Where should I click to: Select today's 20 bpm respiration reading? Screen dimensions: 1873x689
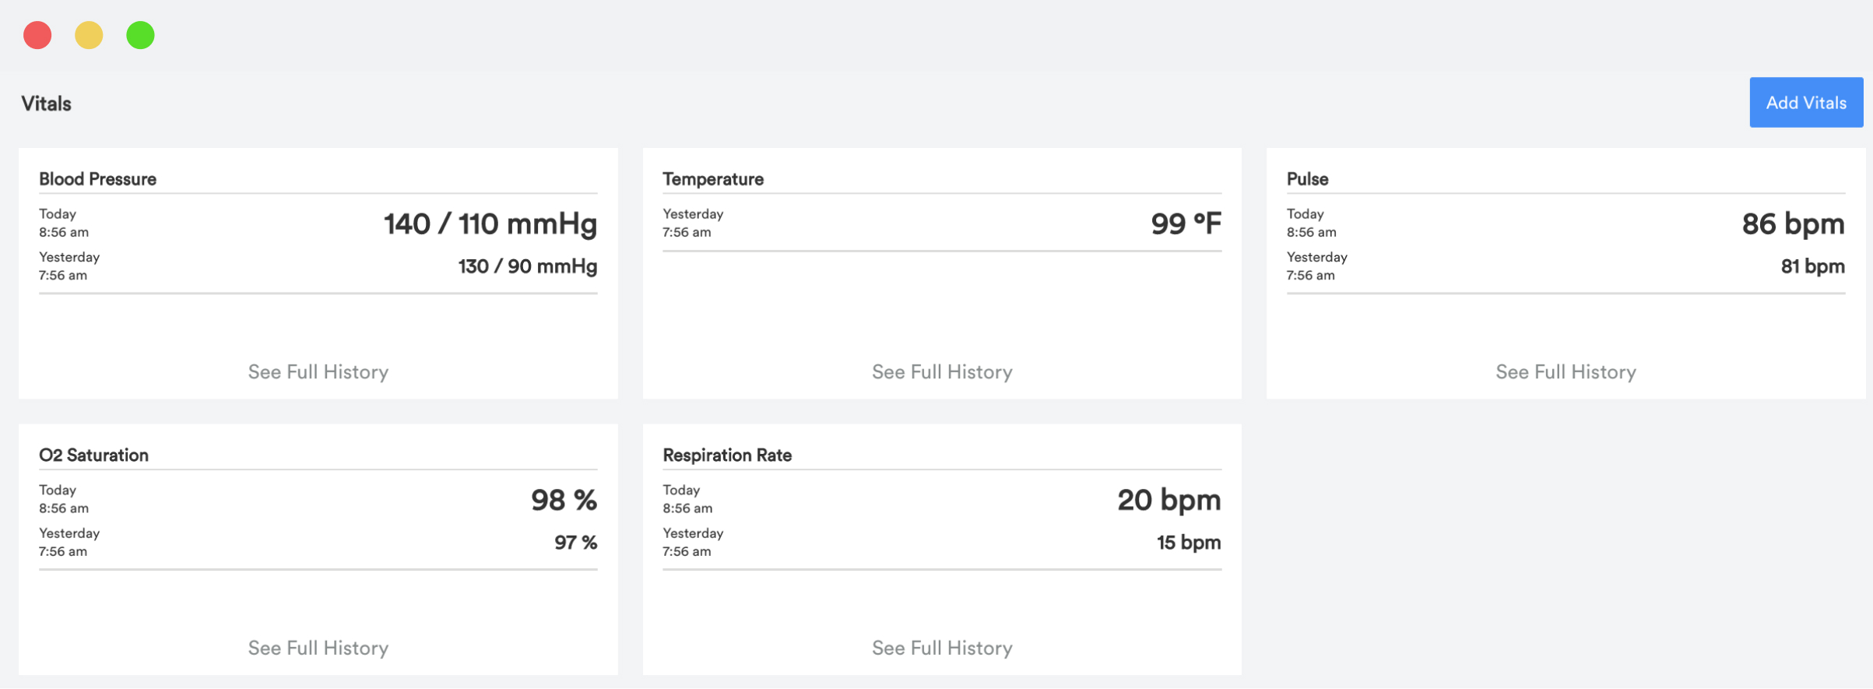pos(1168,500)
